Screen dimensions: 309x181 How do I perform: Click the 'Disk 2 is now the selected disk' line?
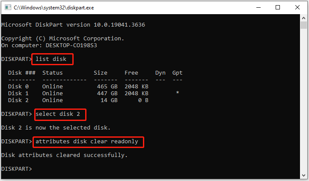56,127
